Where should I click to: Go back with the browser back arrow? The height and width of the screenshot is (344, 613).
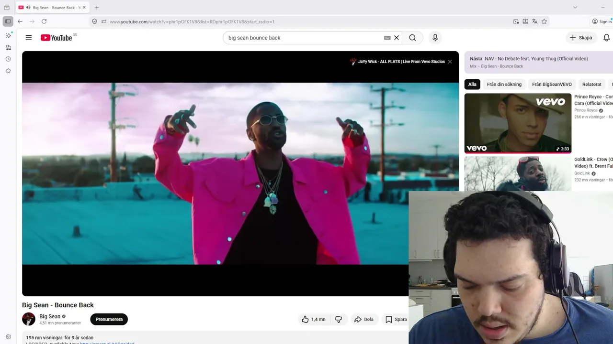pyautogui.click(x=20, y=21)
